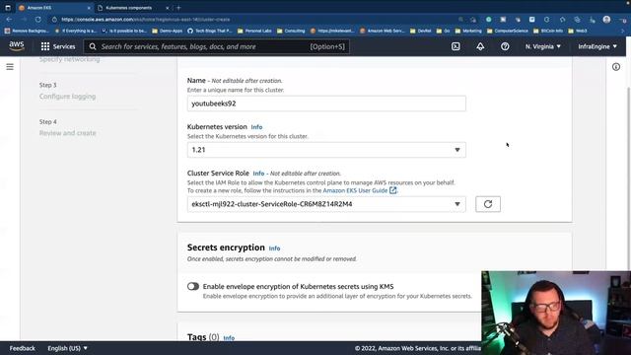Viewport: 631px width, 355px height.
Task: Open the Remove Background bookmark
Action: [27, 31]
